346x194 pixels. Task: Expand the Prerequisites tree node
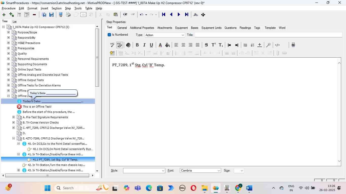8,48
